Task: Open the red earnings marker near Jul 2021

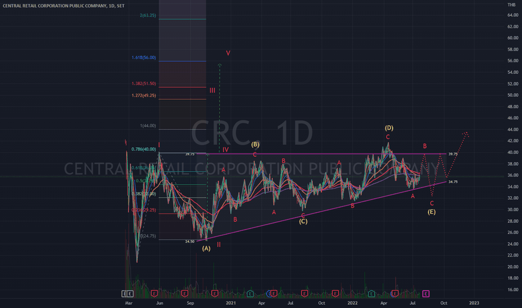Action: pyautogui.click(x=304, y=293)
